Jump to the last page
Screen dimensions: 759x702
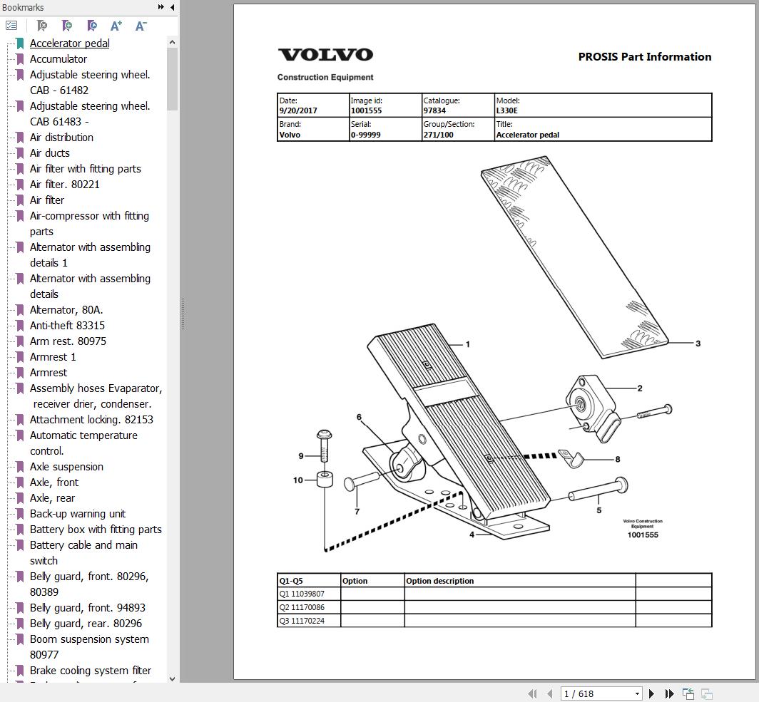(x=669, y=693)
